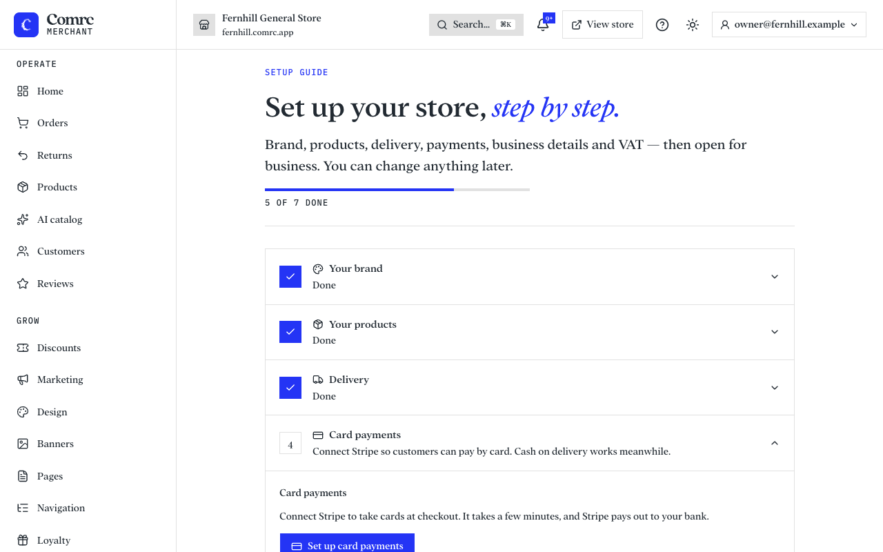883x552 pixels.
Task: Go to Home in the sidebar
Action: pos(88,91)
